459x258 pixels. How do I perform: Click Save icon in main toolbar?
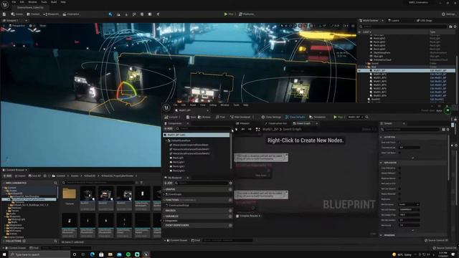coord(4,14)
